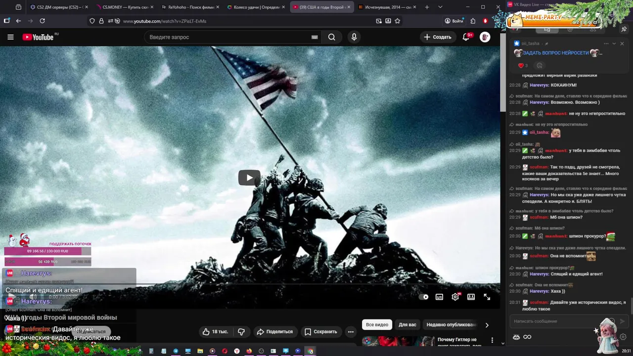Click the Войти browser sign-in button
The height and width of the screenshot is (356, 633).
click(x=454, y=21)
